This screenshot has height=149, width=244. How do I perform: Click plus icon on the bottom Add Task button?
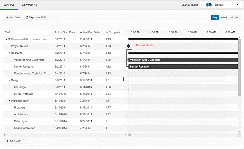pyautogui.click(x=7, y=141)
